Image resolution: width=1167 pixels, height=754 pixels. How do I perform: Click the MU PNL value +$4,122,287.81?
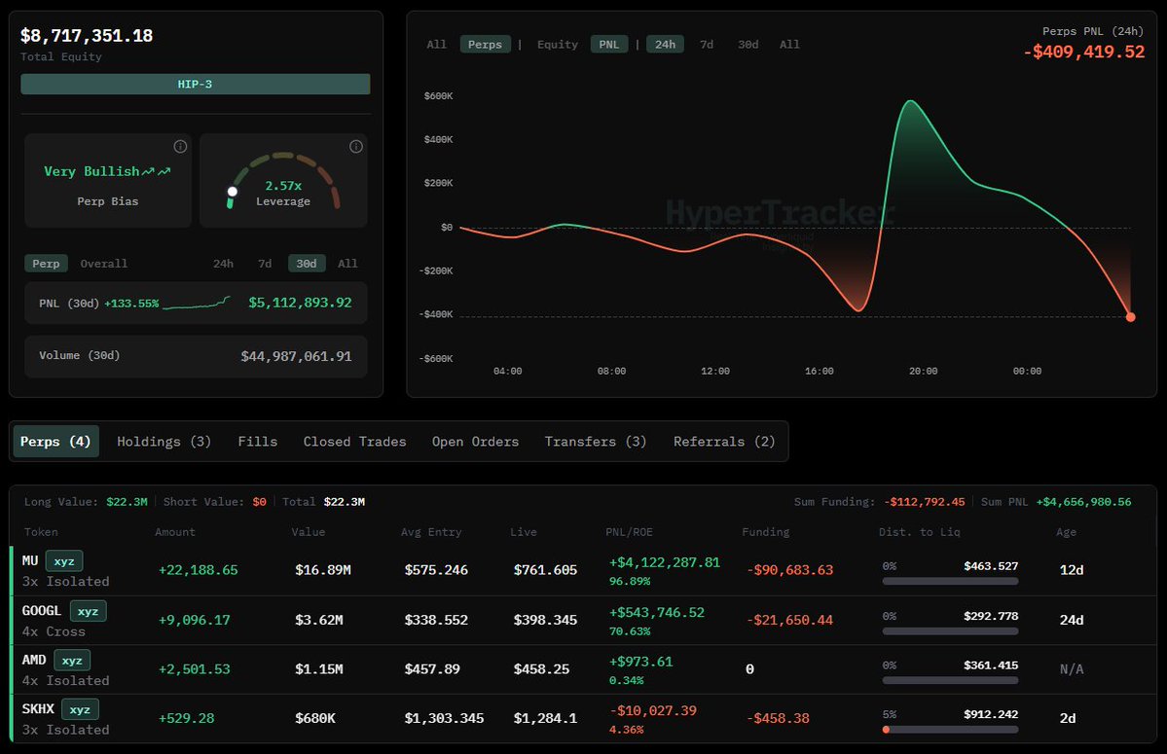pos(665,563)
